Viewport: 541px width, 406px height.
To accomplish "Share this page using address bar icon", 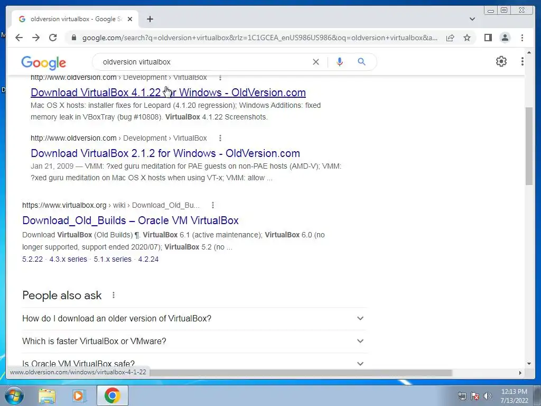I will click(450, 38).
